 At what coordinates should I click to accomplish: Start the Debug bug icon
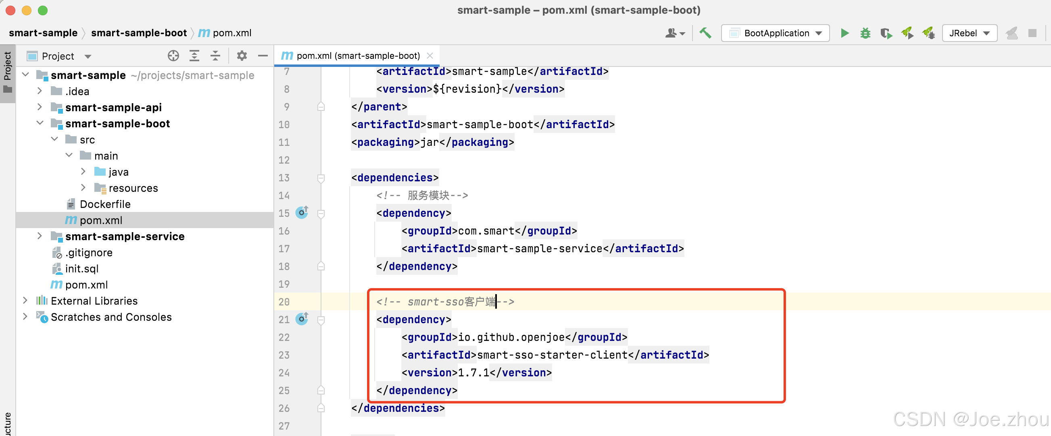(865, 33)
